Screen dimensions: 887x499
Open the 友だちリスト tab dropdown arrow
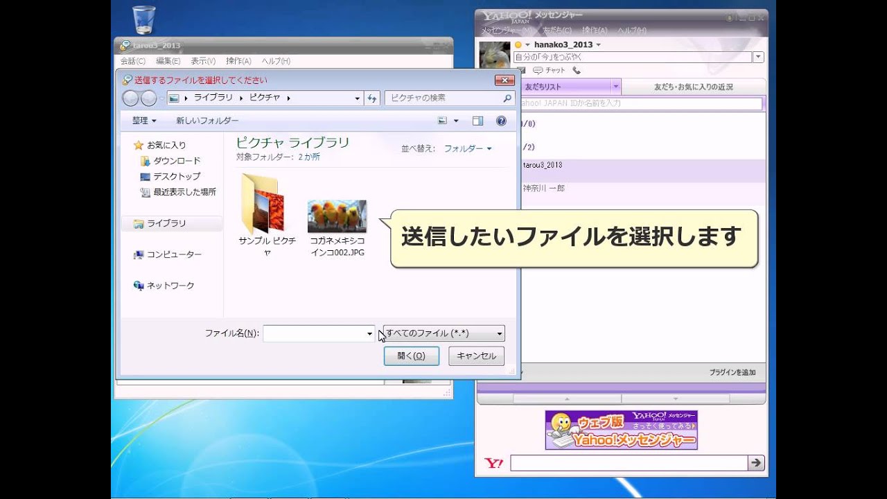[x=615, y=87]
